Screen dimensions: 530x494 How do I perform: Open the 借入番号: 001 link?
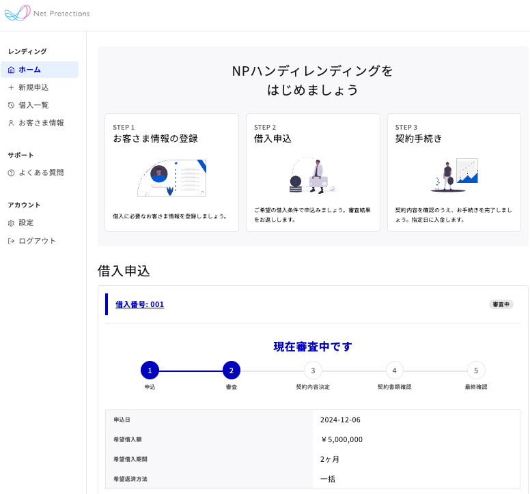139,304
